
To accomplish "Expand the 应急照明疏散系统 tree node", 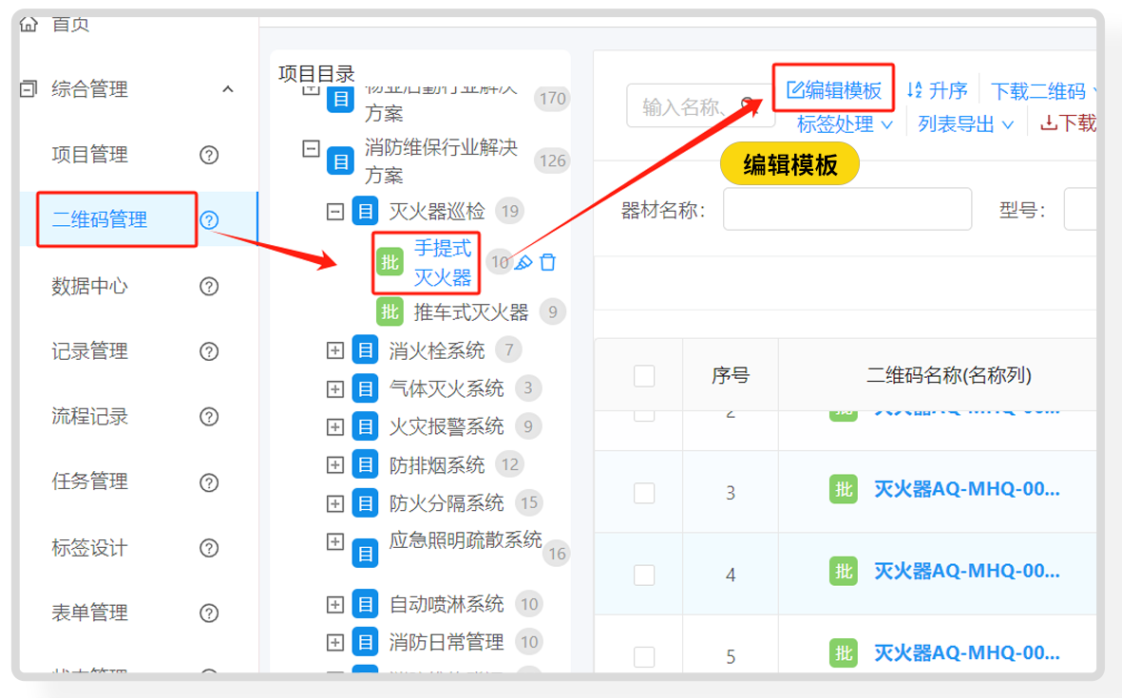I will [x=334, y=541].
